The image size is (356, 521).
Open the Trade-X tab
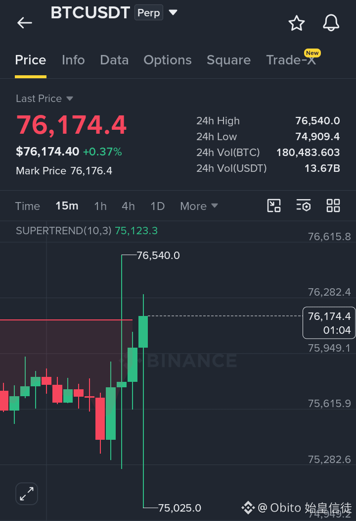click(x=291, y=60)
